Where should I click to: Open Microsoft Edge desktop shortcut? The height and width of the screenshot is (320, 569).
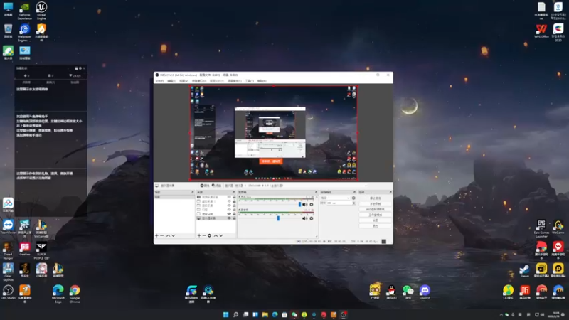[58, 294]
